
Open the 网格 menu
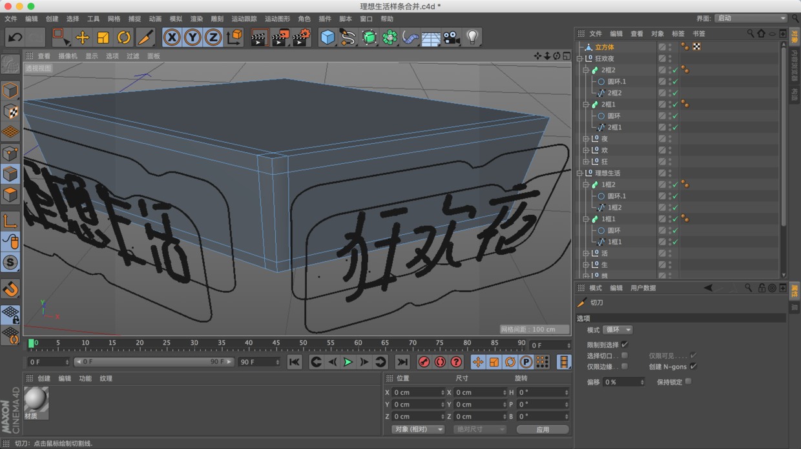click(114, 19)
